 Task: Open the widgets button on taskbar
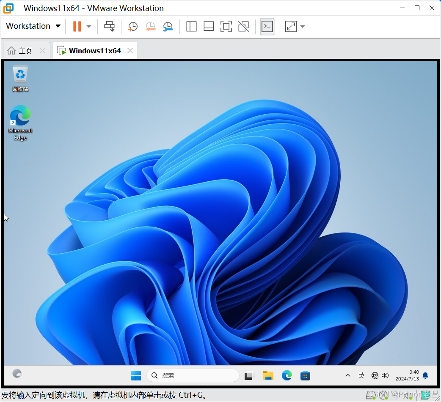pos(17,374)
